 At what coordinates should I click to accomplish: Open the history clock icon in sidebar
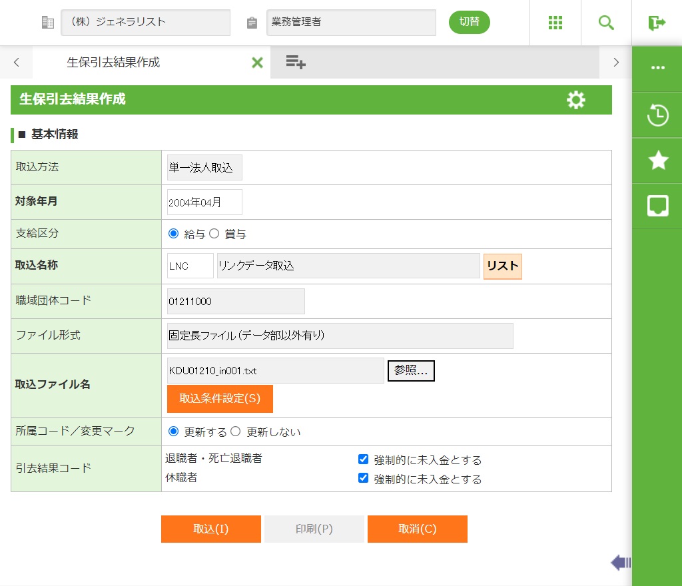pyautogui.click(x=657, y=115)
